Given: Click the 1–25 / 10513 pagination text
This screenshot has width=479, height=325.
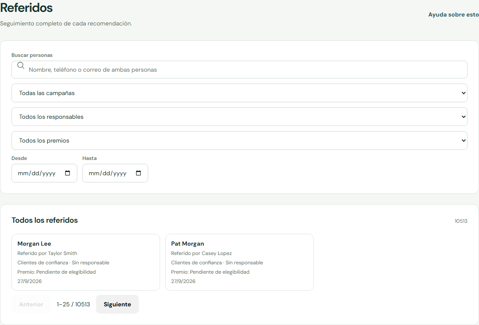Looking at the screenshot, I should click(73, 304).
